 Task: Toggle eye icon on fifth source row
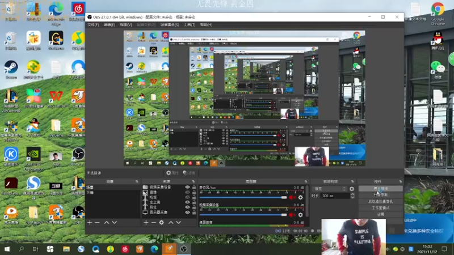pos(187,207)
